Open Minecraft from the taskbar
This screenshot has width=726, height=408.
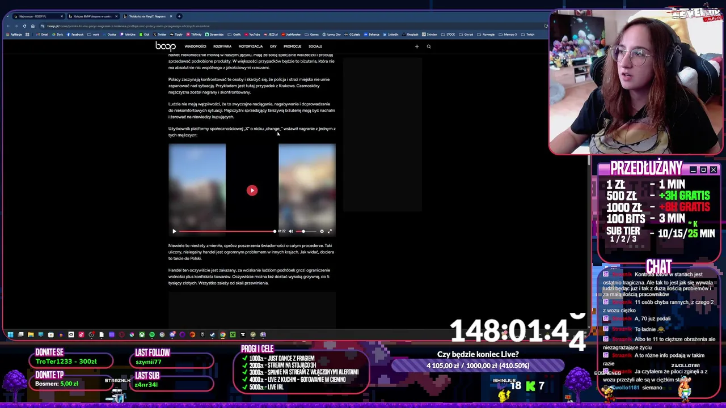click(x=233, y=335)
